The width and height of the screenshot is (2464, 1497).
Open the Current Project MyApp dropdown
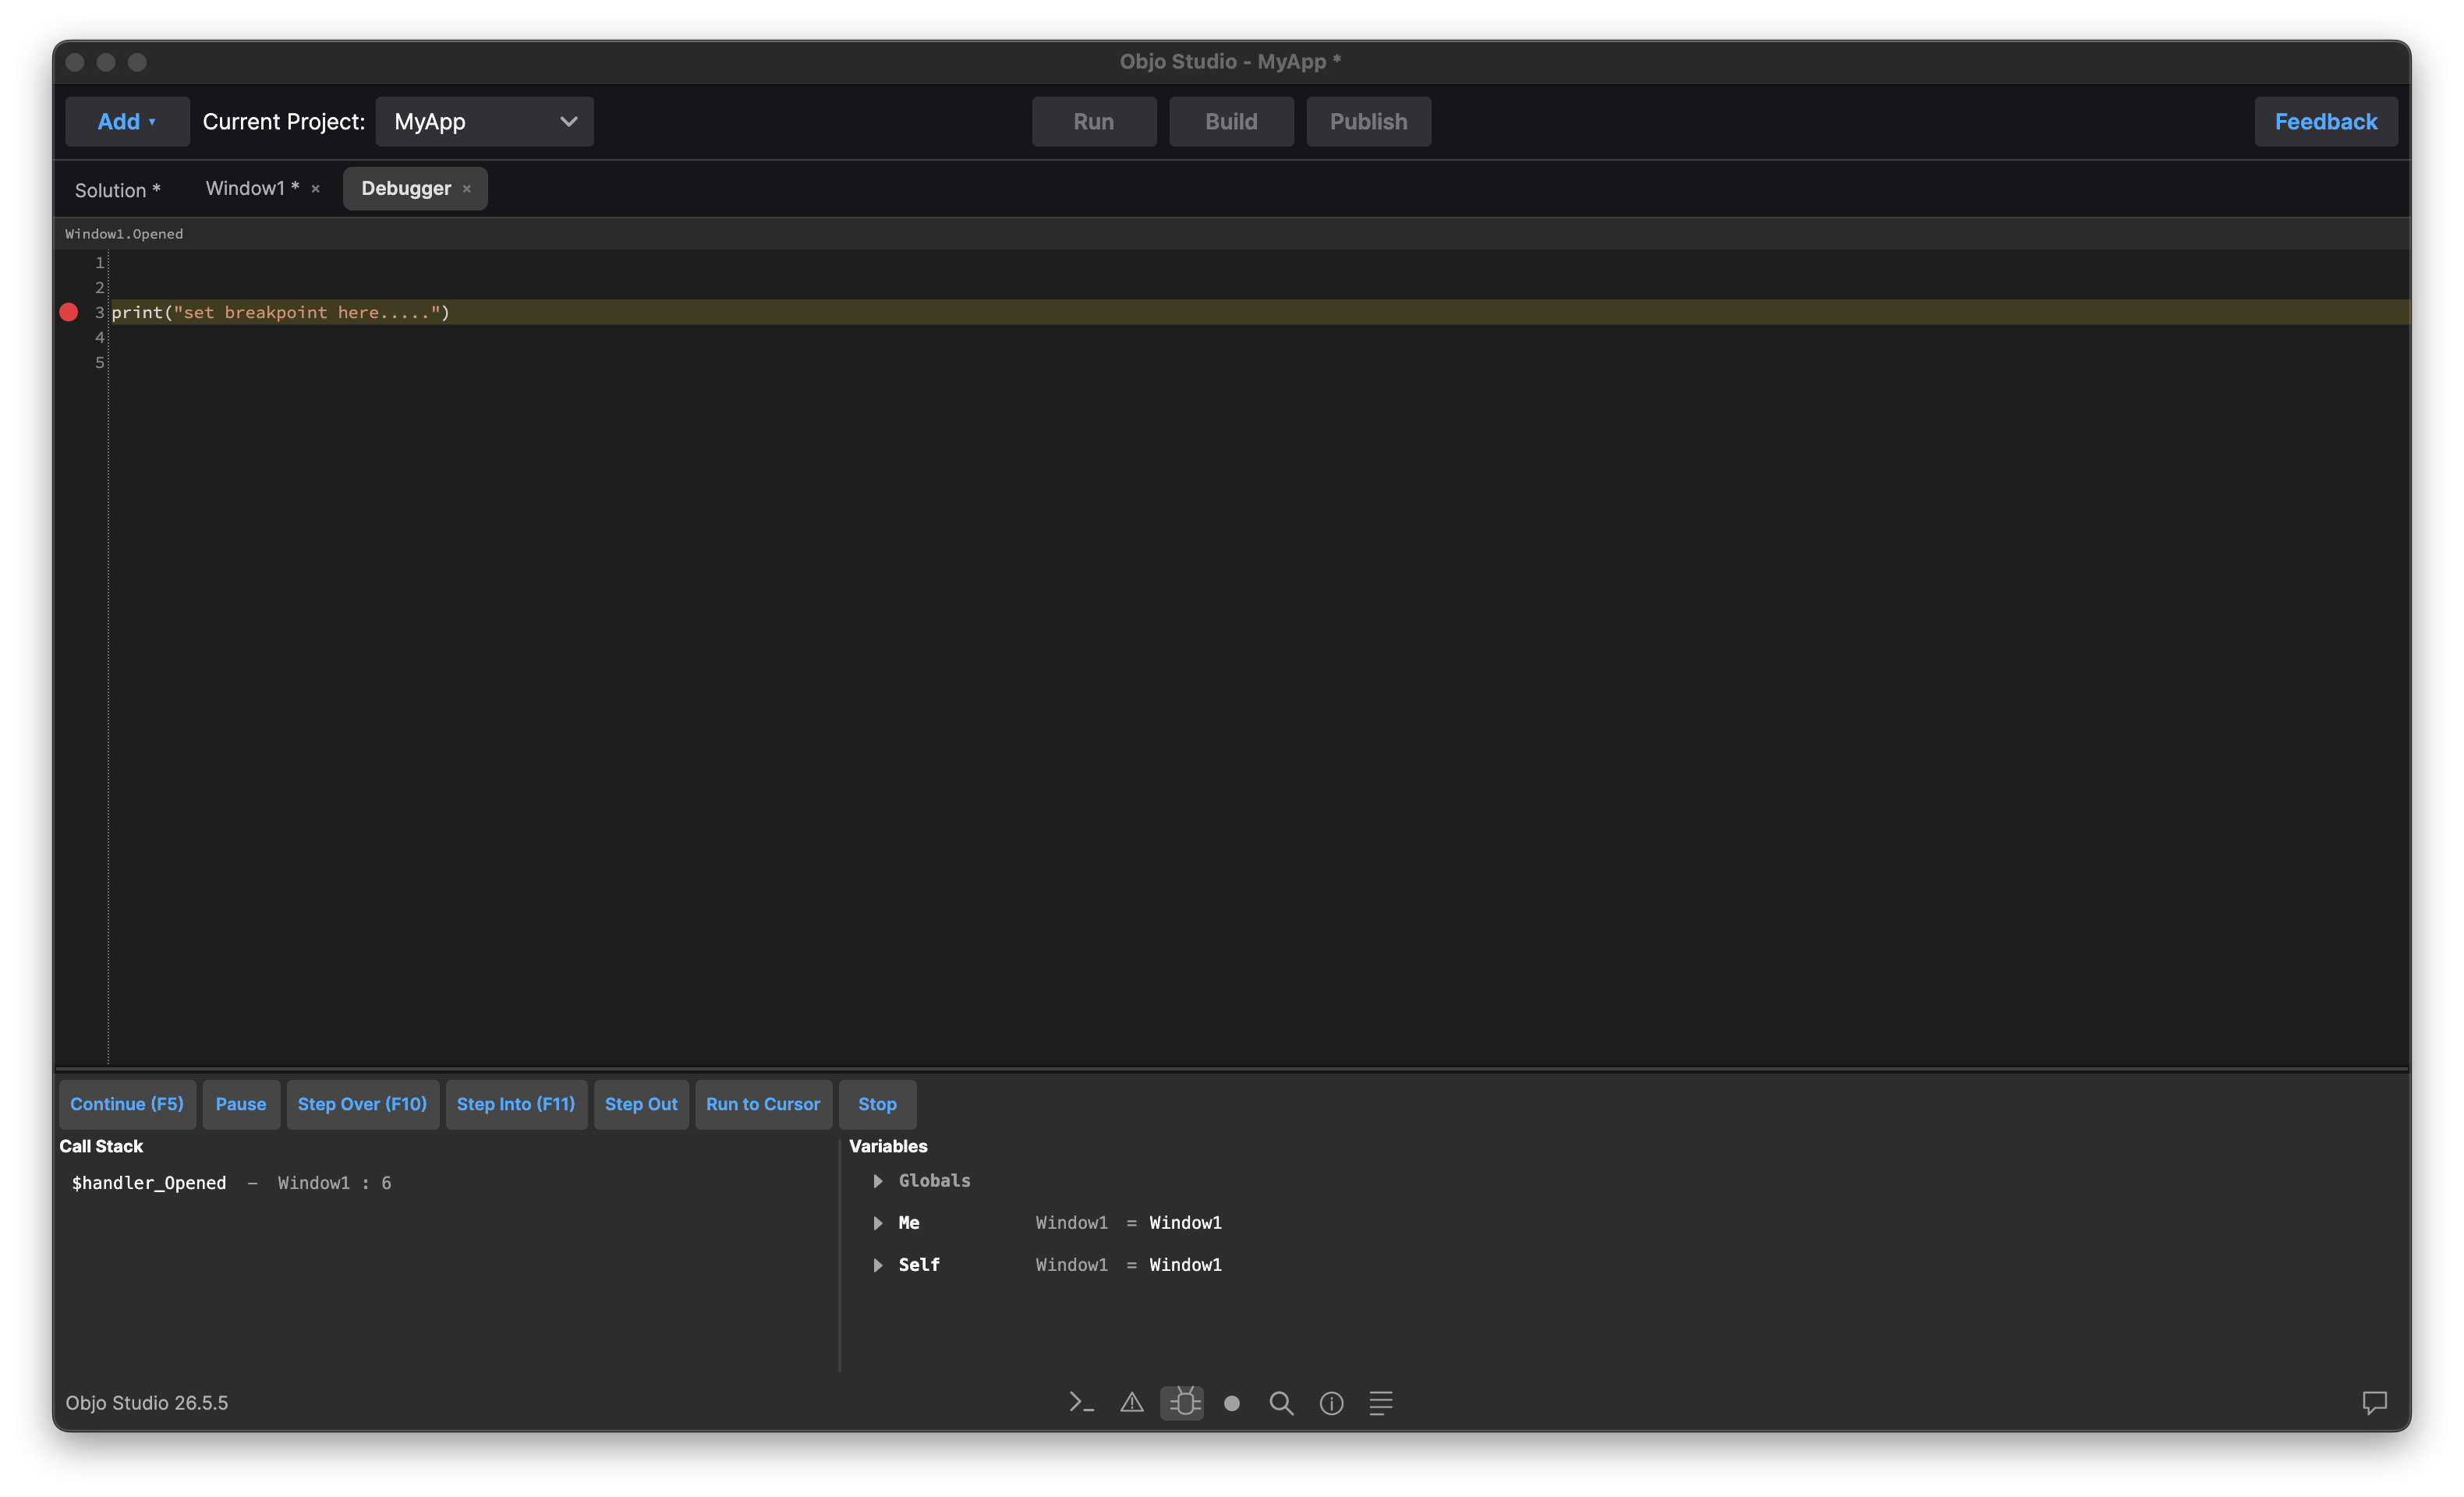(x=485, y=121)
